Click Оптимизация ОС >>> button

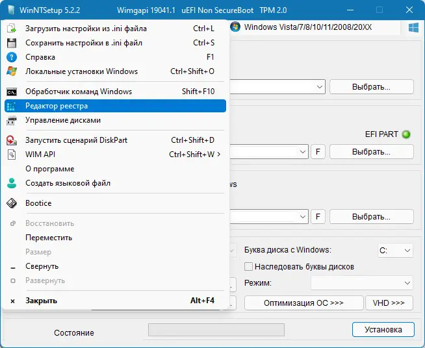(304, 303)
